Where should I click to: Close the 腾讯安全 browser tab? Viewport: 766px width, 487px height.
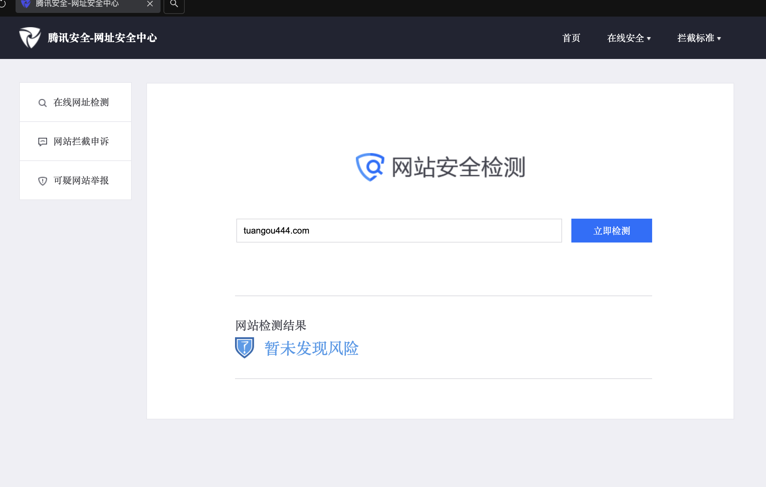click(150, 4)
